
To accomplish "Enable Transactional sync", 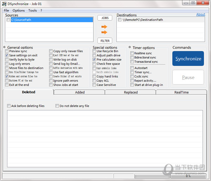I will [132, 61].
